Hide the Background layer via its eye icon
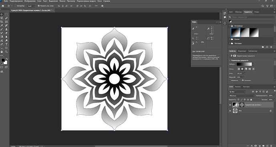The height and width of the screenshot is (147, 276). [230, 111]
